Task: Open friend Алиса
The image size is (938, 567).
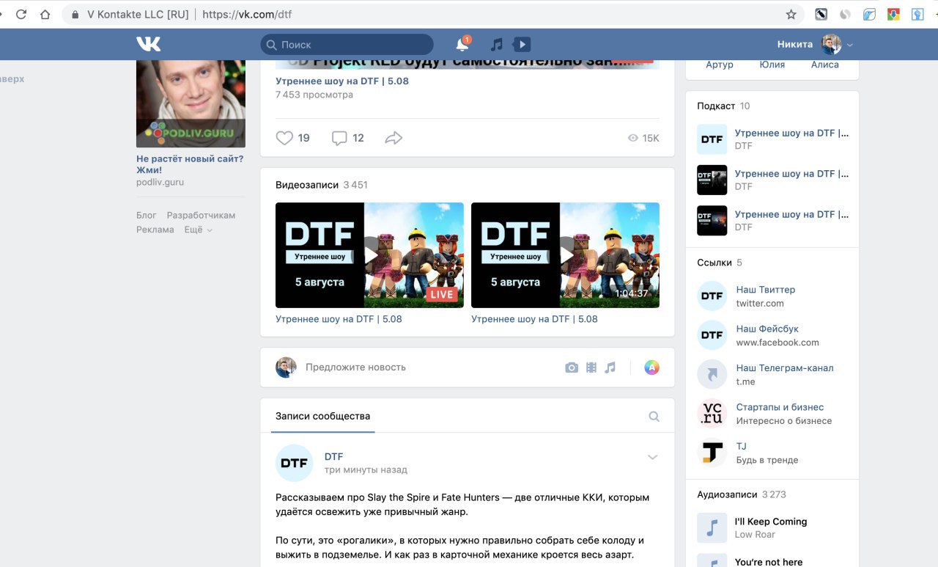Action: click(824, 65)
